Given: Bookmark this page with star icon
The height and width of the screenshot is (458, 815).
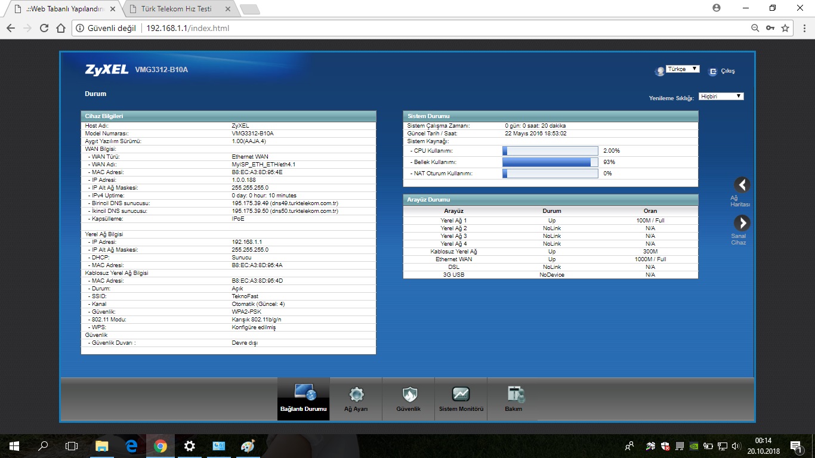Looking at the screenshot, I should click(x=785, y=28).
